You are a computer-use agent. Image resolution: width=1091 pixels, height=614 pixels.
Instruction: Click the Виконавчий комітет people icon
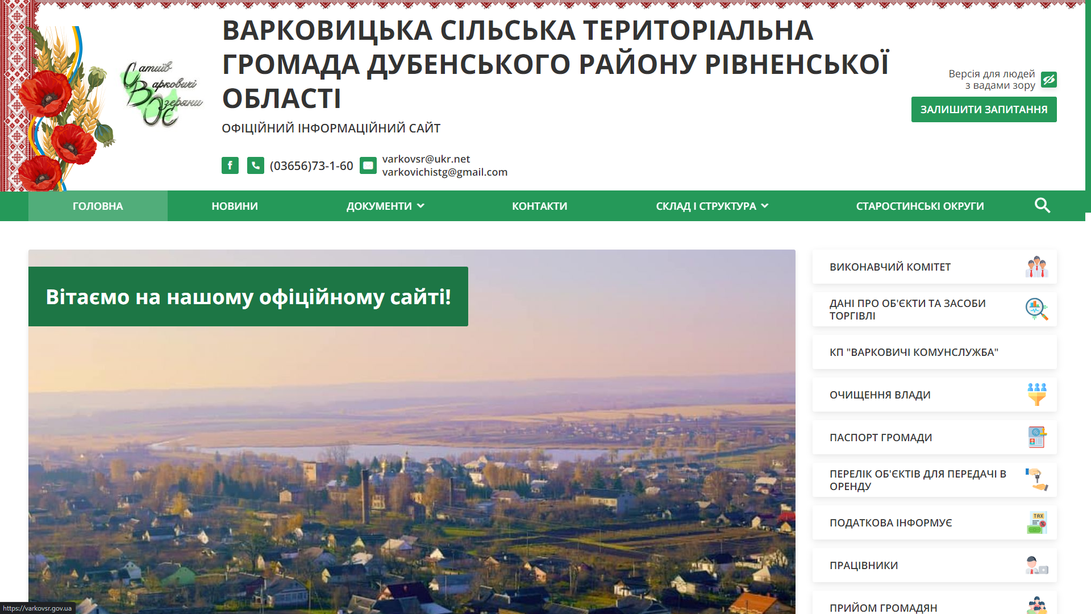[x=1036, y=267]
